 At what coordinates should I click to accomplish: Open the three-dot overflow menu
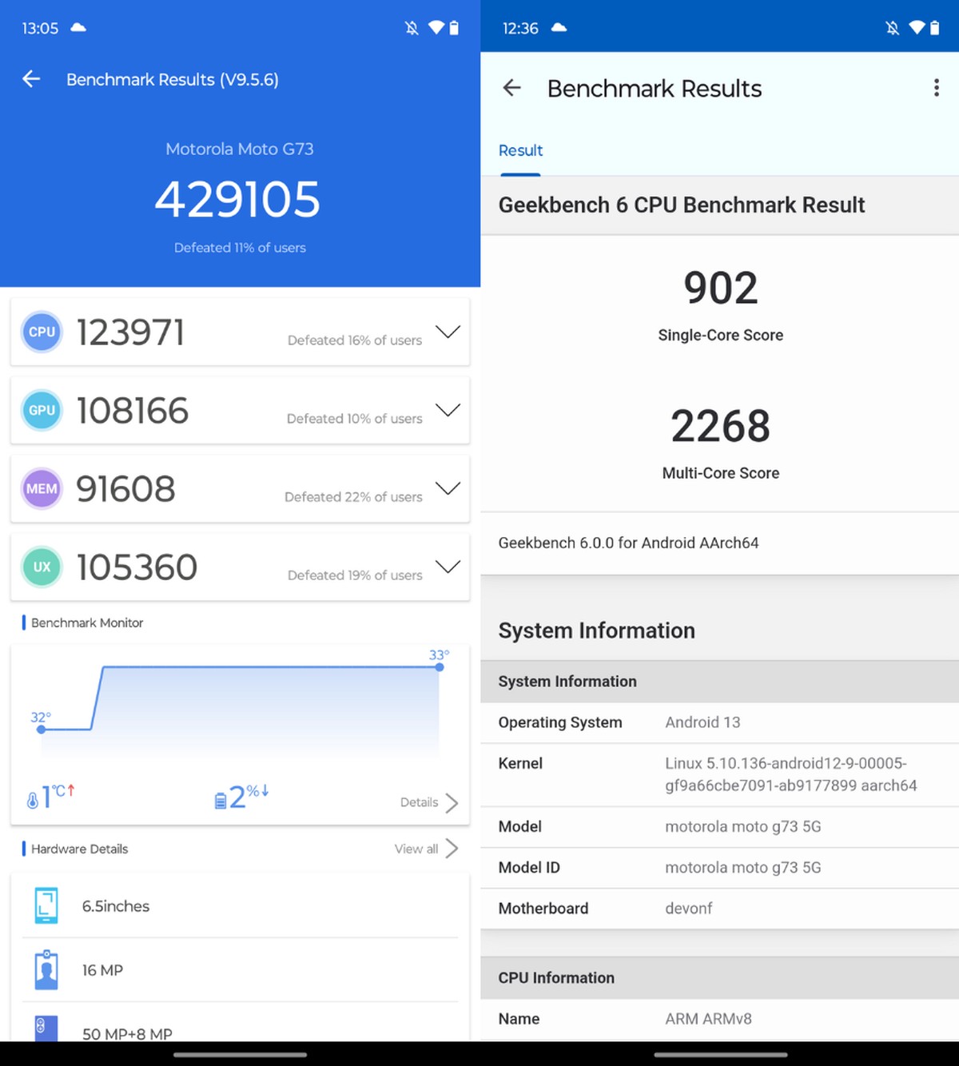click(936, 88)
